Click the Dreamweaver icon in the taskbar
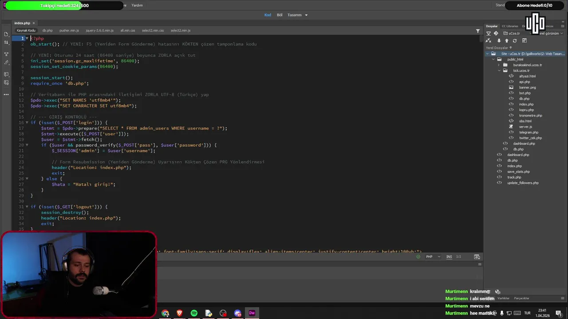 (252, 313)
